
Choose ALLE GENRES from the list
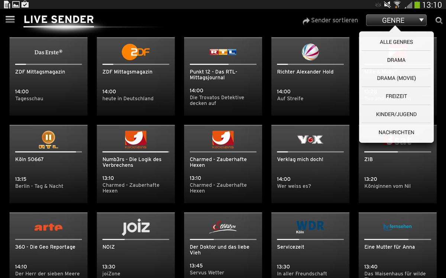coord(396,42)
